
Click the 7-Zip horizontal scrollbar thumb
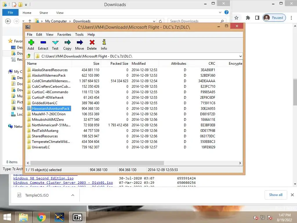pos(97,163)
